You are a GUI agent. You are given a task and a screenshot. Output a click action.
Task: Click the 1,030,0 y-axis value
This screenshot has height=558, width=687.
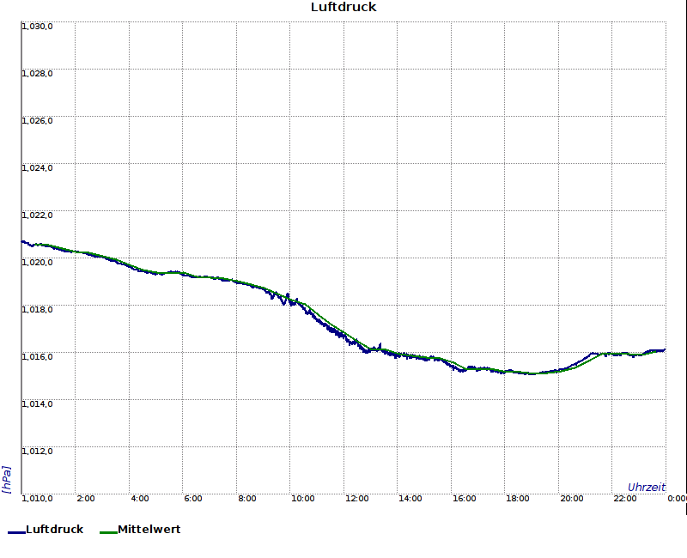click(x=37, y=27)
